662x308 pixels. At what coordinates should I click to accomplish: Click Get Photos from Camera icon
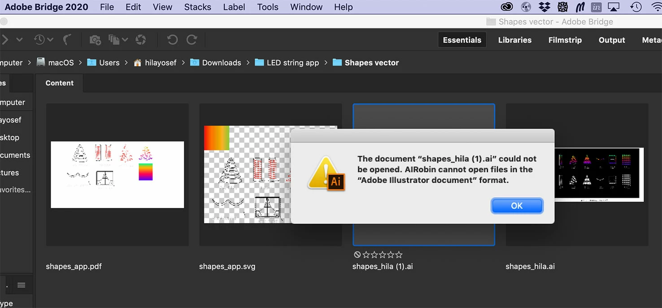[95, 40]
